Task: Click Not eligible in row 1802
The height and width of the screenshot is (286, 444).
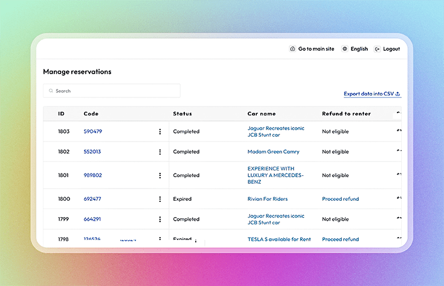Action: pos(335,152)
